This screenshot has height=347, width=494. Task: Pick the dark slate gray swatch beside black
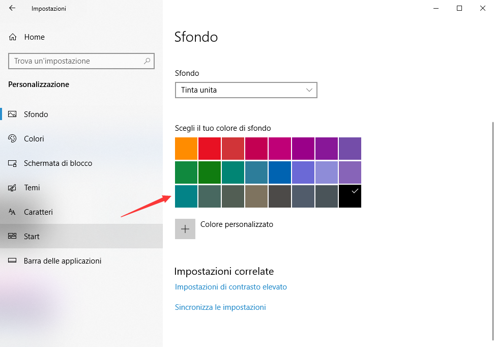(x=327, y=196)
